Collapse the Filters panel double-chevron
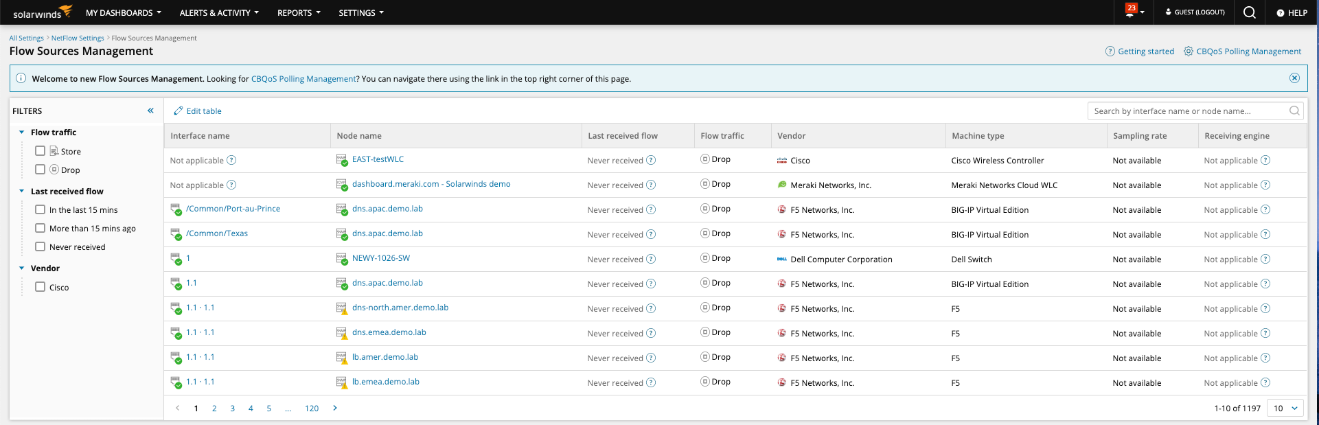 pos(150,111)
